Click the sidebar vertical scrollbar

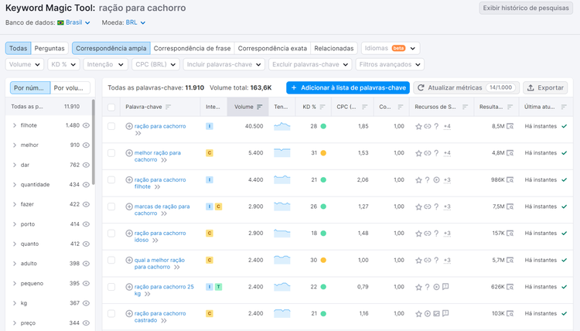(x=94, y=142)
